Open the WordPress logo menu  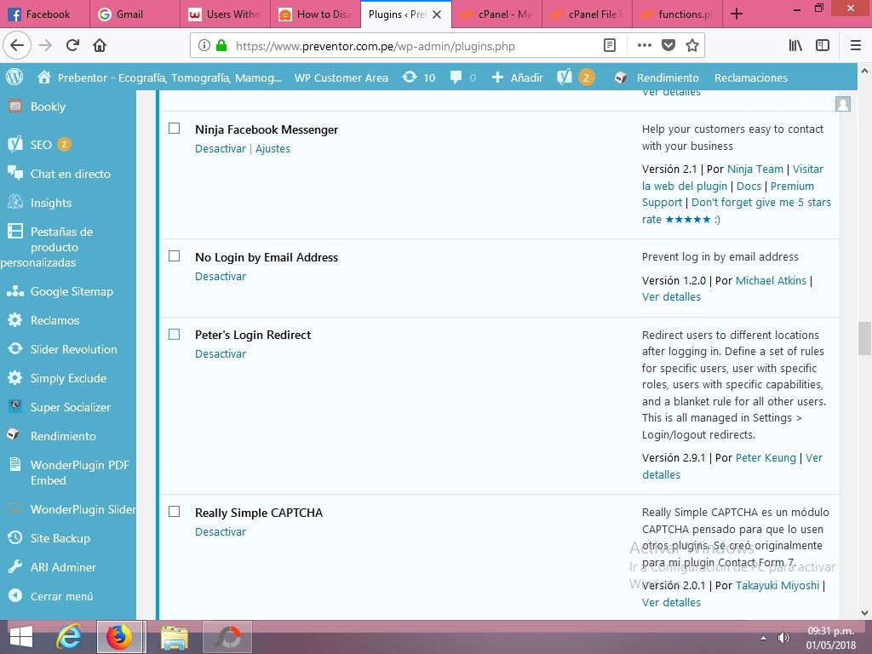pos(14,77)
